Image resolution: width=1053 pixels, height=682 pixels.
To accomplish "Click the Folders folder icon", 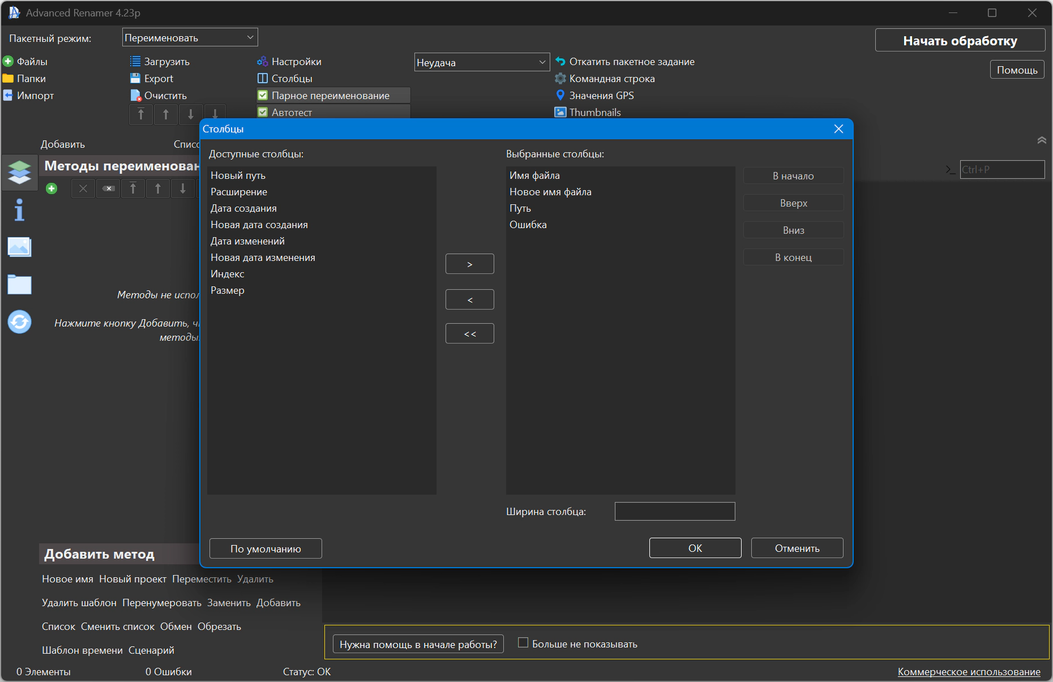I will 8,78.
